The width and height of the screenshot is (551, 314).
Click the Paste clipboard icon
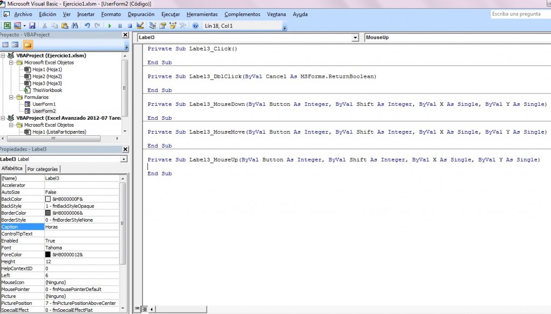pyautogui.click(x=65, y=26)
